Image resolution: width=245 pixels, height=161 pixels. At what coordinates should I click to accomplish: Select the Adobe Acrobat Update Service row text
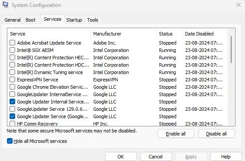point(49,43)
